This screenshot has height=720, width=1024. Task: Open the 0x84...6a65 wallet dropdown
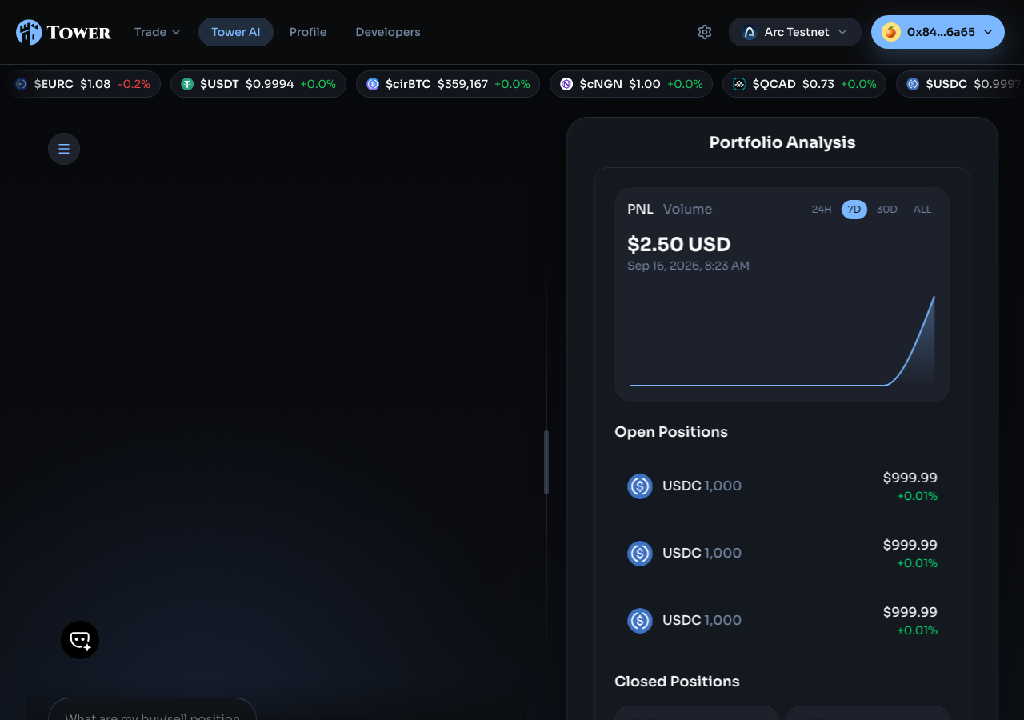pos(938,32)
